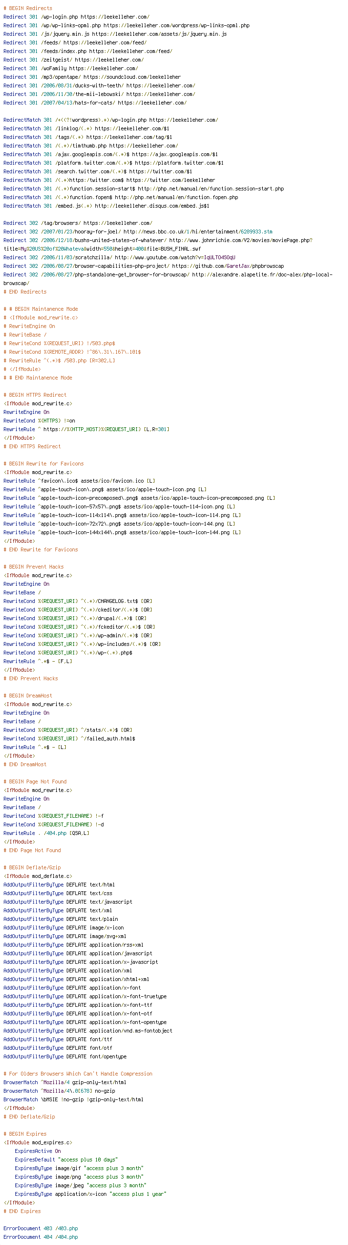Click the 'RewriteCond %{HTTPS} !=on' line

39,421
